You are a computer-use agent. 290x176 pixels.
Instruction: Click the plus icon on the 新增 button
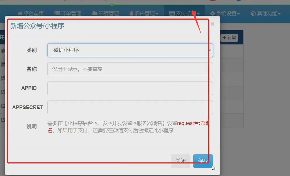tap(224, 37)
